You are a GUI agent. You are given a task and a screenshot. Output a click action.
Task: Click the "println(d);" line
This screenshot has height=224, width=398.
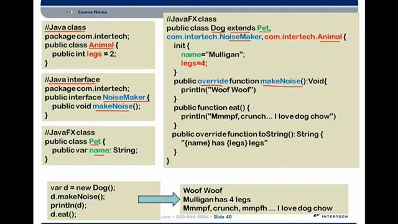68,205
